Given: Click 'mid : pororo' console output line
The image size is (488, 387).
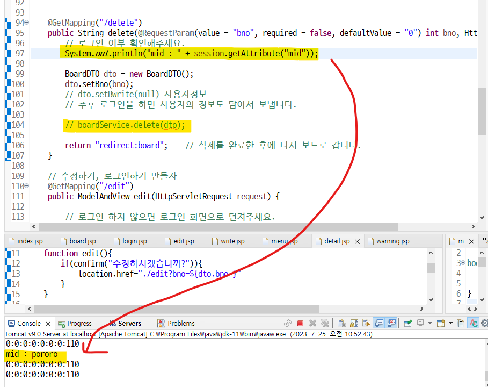Looking at the screenshot, I should coord(32,354).
